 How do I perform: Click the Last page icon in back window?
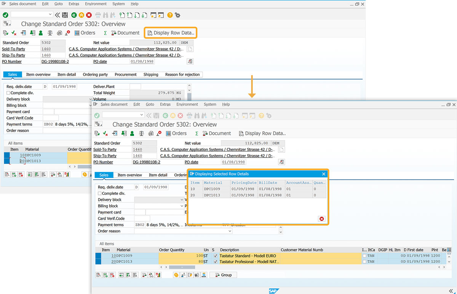[x=144, y=15]
